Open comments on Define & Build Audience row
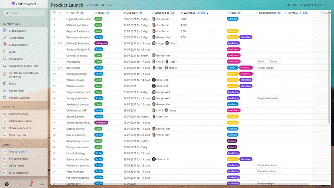 pos(60,43)
